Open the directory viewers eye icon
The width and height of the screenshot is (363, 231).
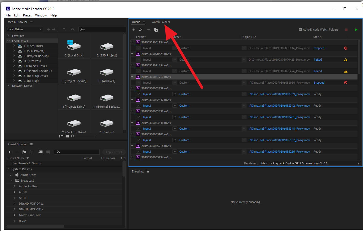click(x=73, y=29)
